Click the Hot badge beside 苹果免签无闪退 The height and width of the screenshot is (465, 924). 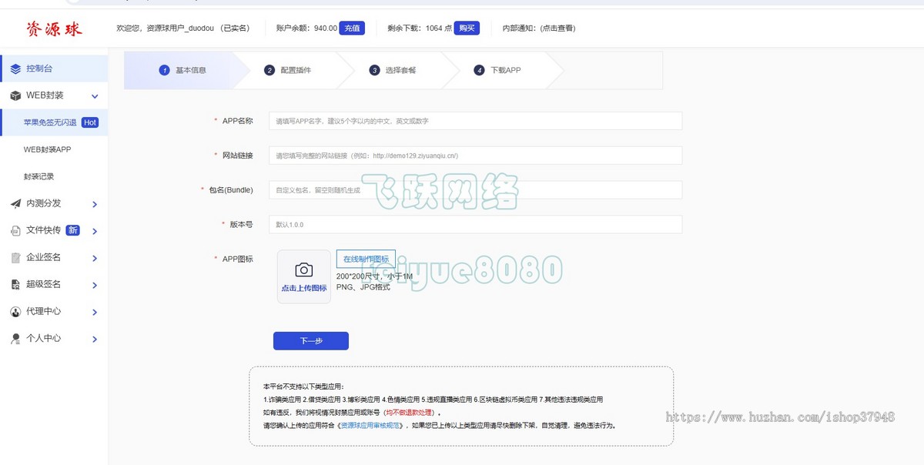[x=90, y=122]
